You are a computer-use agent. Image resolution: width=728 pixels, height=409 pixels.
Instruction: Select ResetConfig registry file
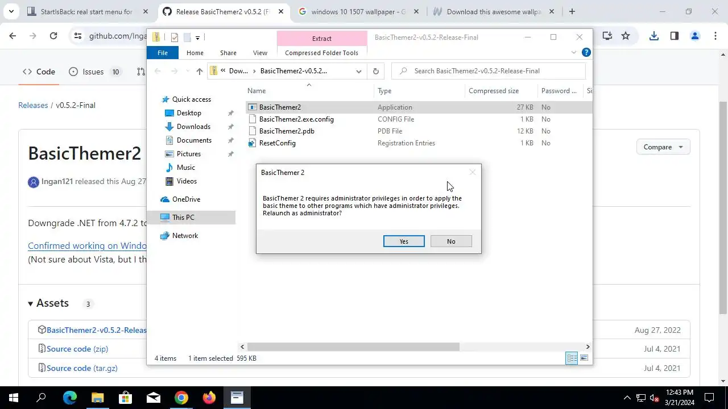coord(277,143)
